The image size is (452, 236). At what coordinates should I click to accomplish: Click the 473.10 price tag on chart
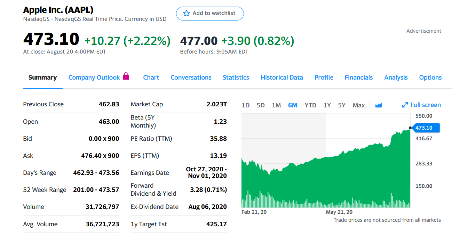pyautogui.click(x=427, y=128)
